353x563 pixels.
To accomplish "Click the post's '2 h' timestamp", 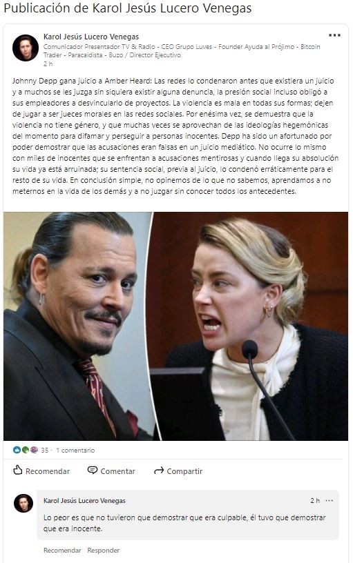I will 48,64.
